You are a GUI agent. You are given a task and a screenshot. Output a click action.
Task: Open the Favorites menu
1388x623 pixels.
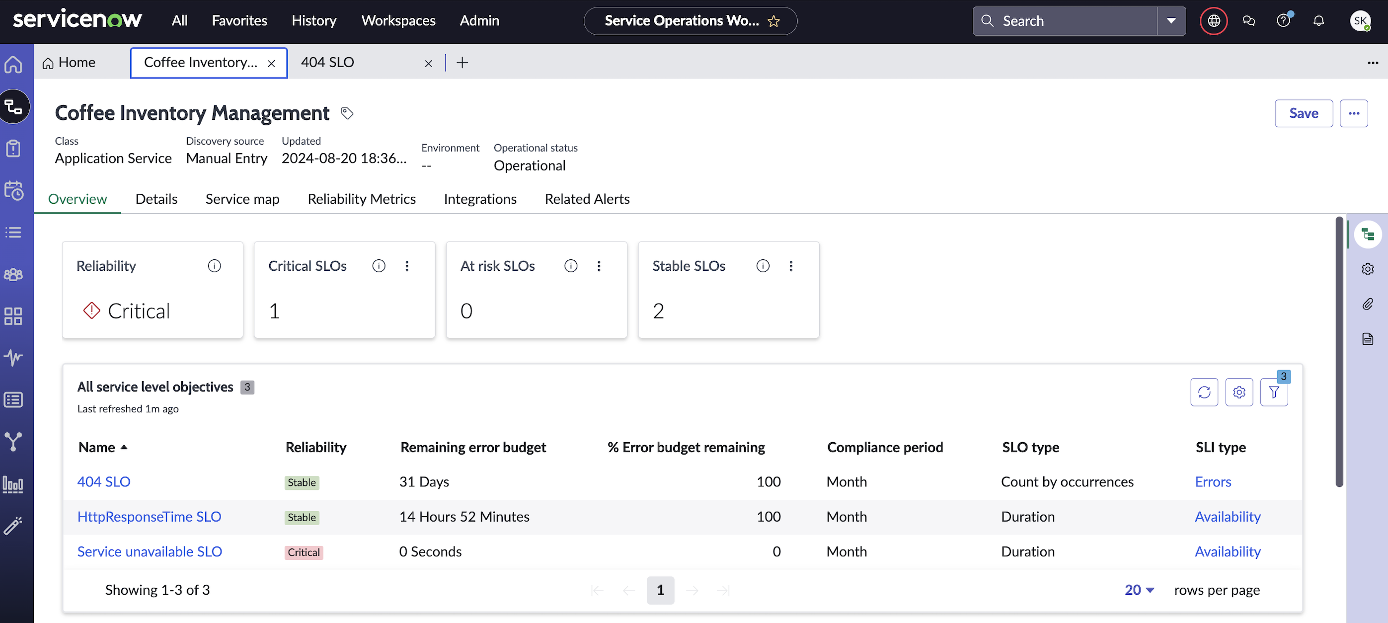click(x=239, y=20)
